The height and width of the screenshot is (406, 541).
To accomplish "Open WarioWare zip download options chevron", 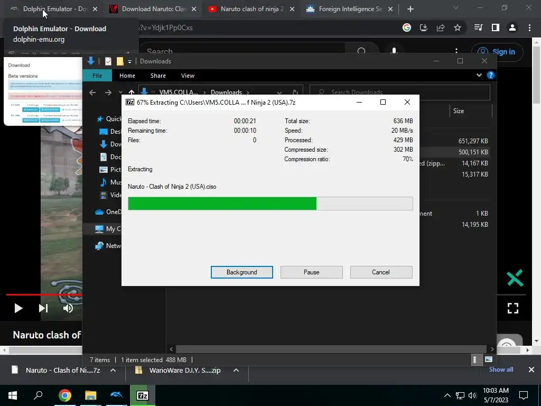I will (236, 370).
